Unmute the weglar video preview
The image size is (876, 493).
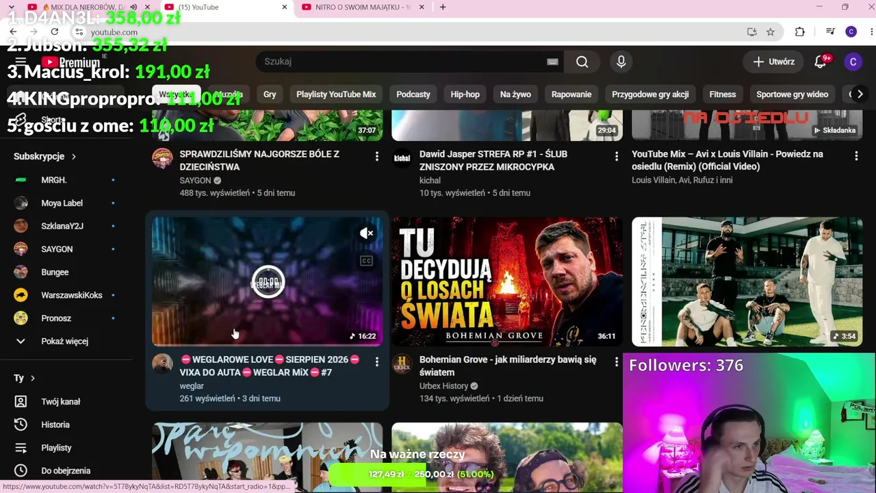[367, 233]
